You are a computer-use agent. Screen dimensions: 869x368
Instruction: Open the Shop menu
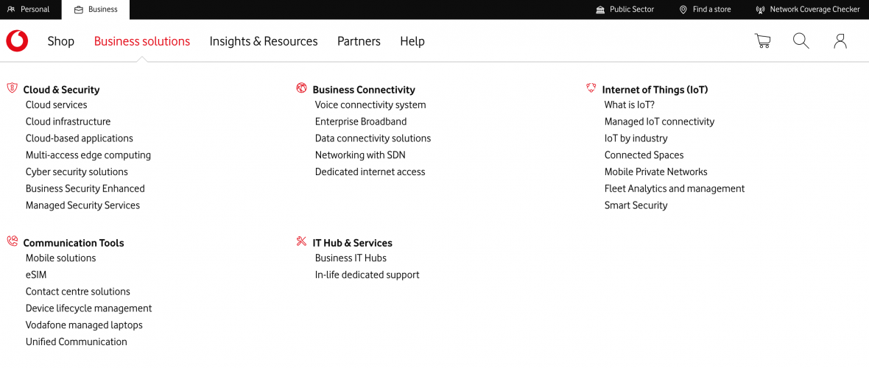click(61, 41)
